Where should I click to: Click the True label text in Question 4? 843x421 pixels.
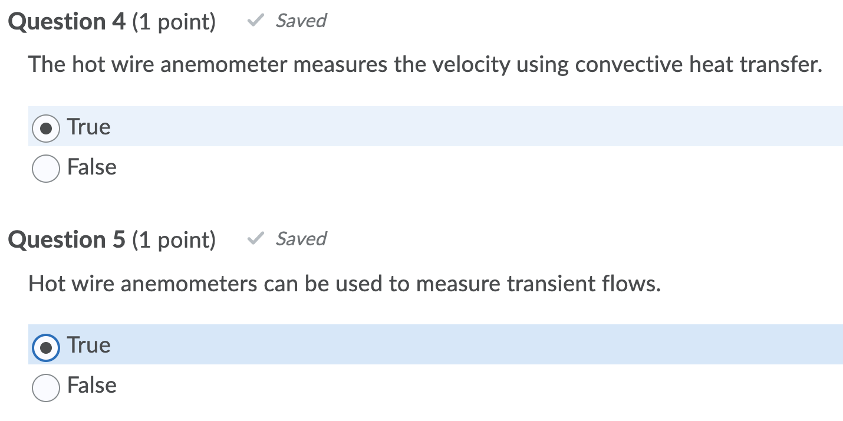tap(88, 127)
